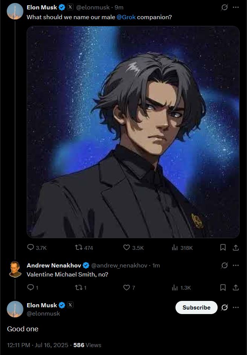Open Andrew Nenakhov's profile avatar
Screen dimensions: 247x355
(x=15, y=269)
